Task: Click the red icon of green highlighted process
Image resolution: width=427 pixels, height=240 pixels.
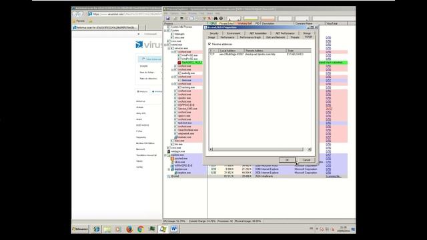Action: tap(179, 63)
